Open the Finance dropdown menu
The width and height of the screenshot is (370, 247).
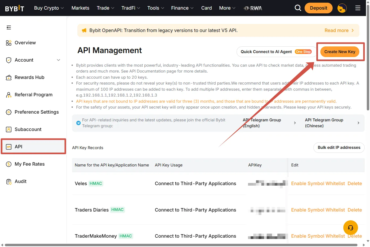click(182, 8)
